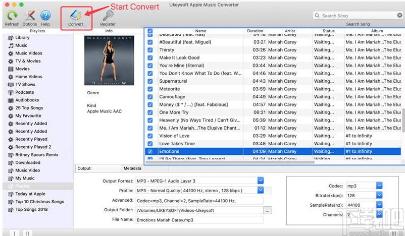Open the SampleRate(hz) dropdown
This screenshot has width=405, height=236.
click(379, 205)
